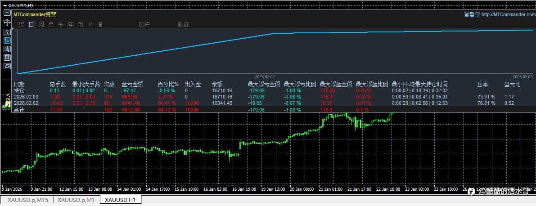Select the 2026.02.03 date row
The image size is (536, 206).
tap(26, 97)
